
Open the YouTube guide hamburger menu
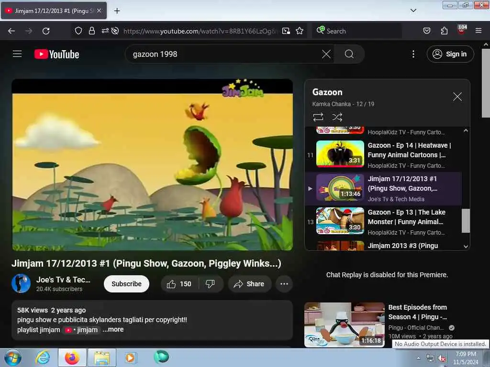pyautogui.click(x=17, y=54)
